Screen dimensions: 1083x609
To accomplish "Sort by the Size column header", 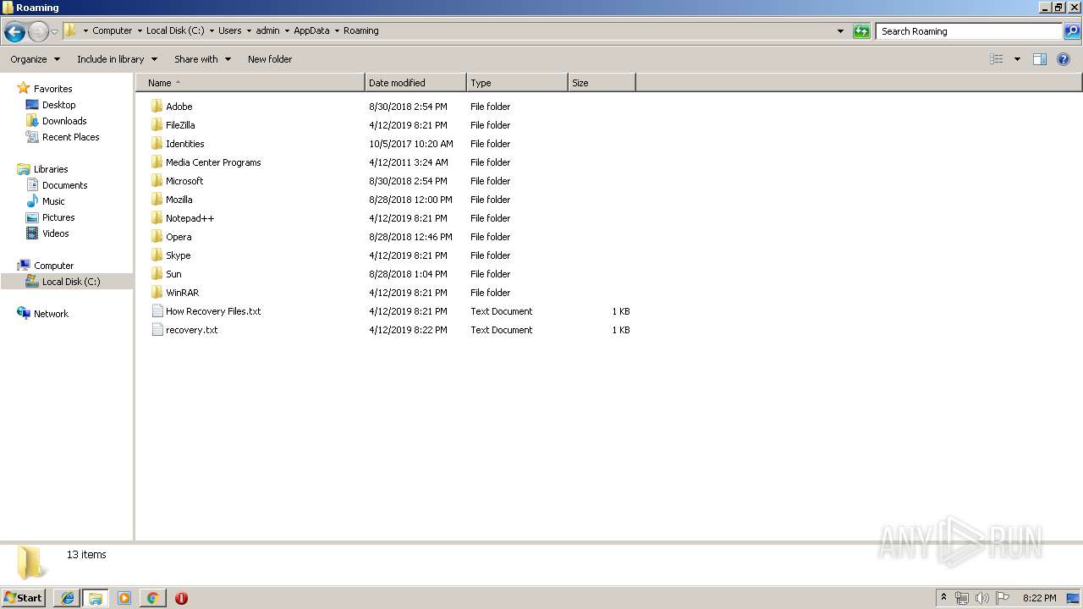I will tap(602, 83).
